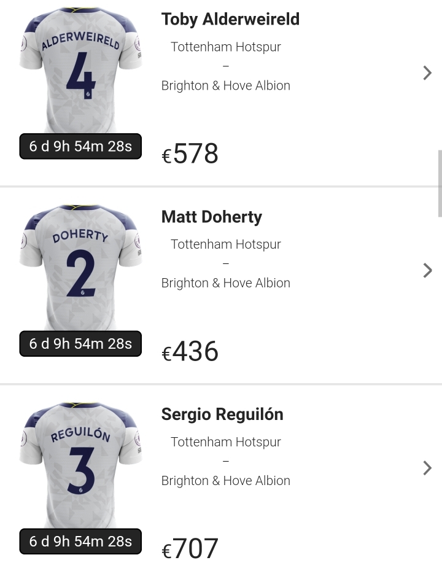Screen dimensions: 442x579
Task: Tap the €578 price for Alderweireld
Action: point(190,154)
